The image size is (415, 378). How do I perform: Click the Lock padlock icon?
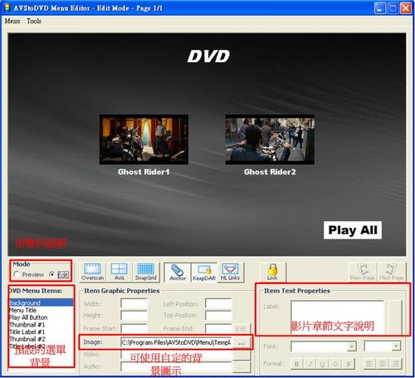[x=272, y=272]
